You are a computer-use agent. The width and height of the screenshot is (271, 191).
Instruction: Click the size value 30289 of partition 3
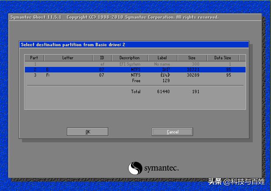192,75
